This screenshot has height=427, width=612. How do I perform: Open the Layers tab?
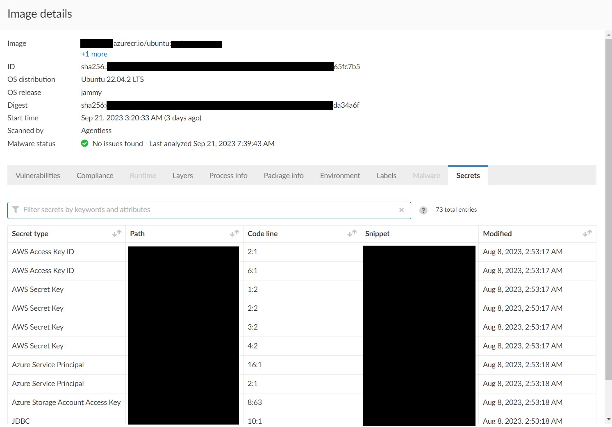coord(182,176)
